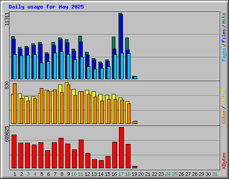Click day 19 on the x-axis
Screen dimensions: 229x179
134,174
